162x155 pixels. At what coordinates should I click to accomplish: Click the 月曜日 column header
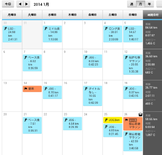click(x=12, y=15)
